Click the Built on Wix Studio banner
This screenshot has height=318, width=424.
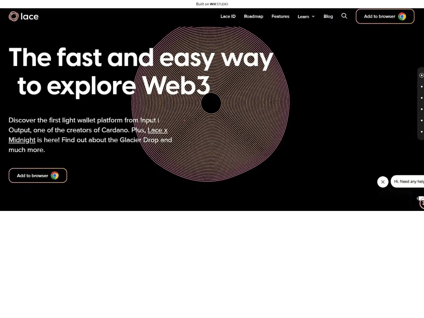click(212, 4)
